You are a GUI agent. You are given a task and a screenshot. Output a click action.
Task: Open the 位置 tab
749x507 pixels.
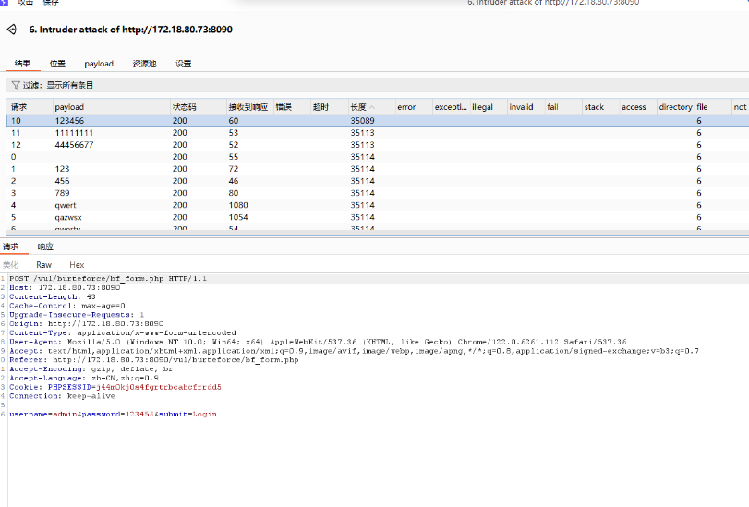(57, 64)
